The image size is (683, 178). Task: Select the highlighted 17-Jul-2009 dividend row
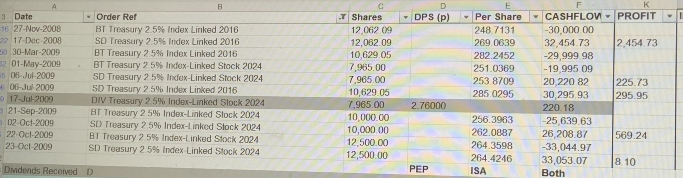pos(307,103)
